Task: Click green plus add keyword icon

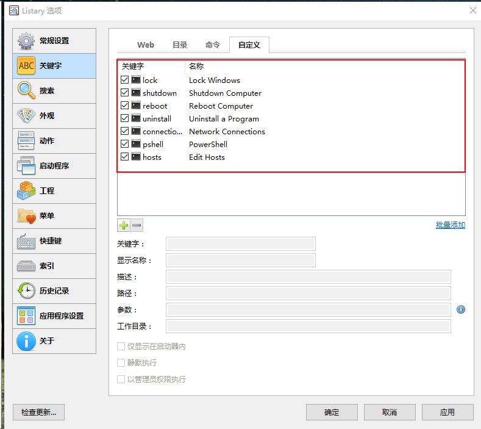Action: [x=124, y=225]
